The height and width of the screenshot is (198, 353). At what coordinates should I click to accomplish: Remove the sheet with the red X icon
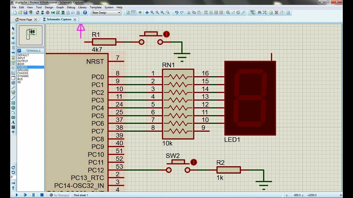tap(276, 13)
